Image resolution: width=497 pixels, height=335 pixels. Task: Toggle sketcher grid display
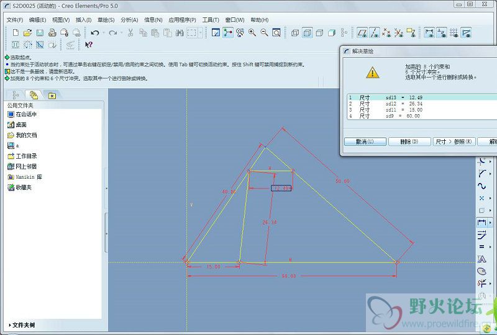click(454, 33)
